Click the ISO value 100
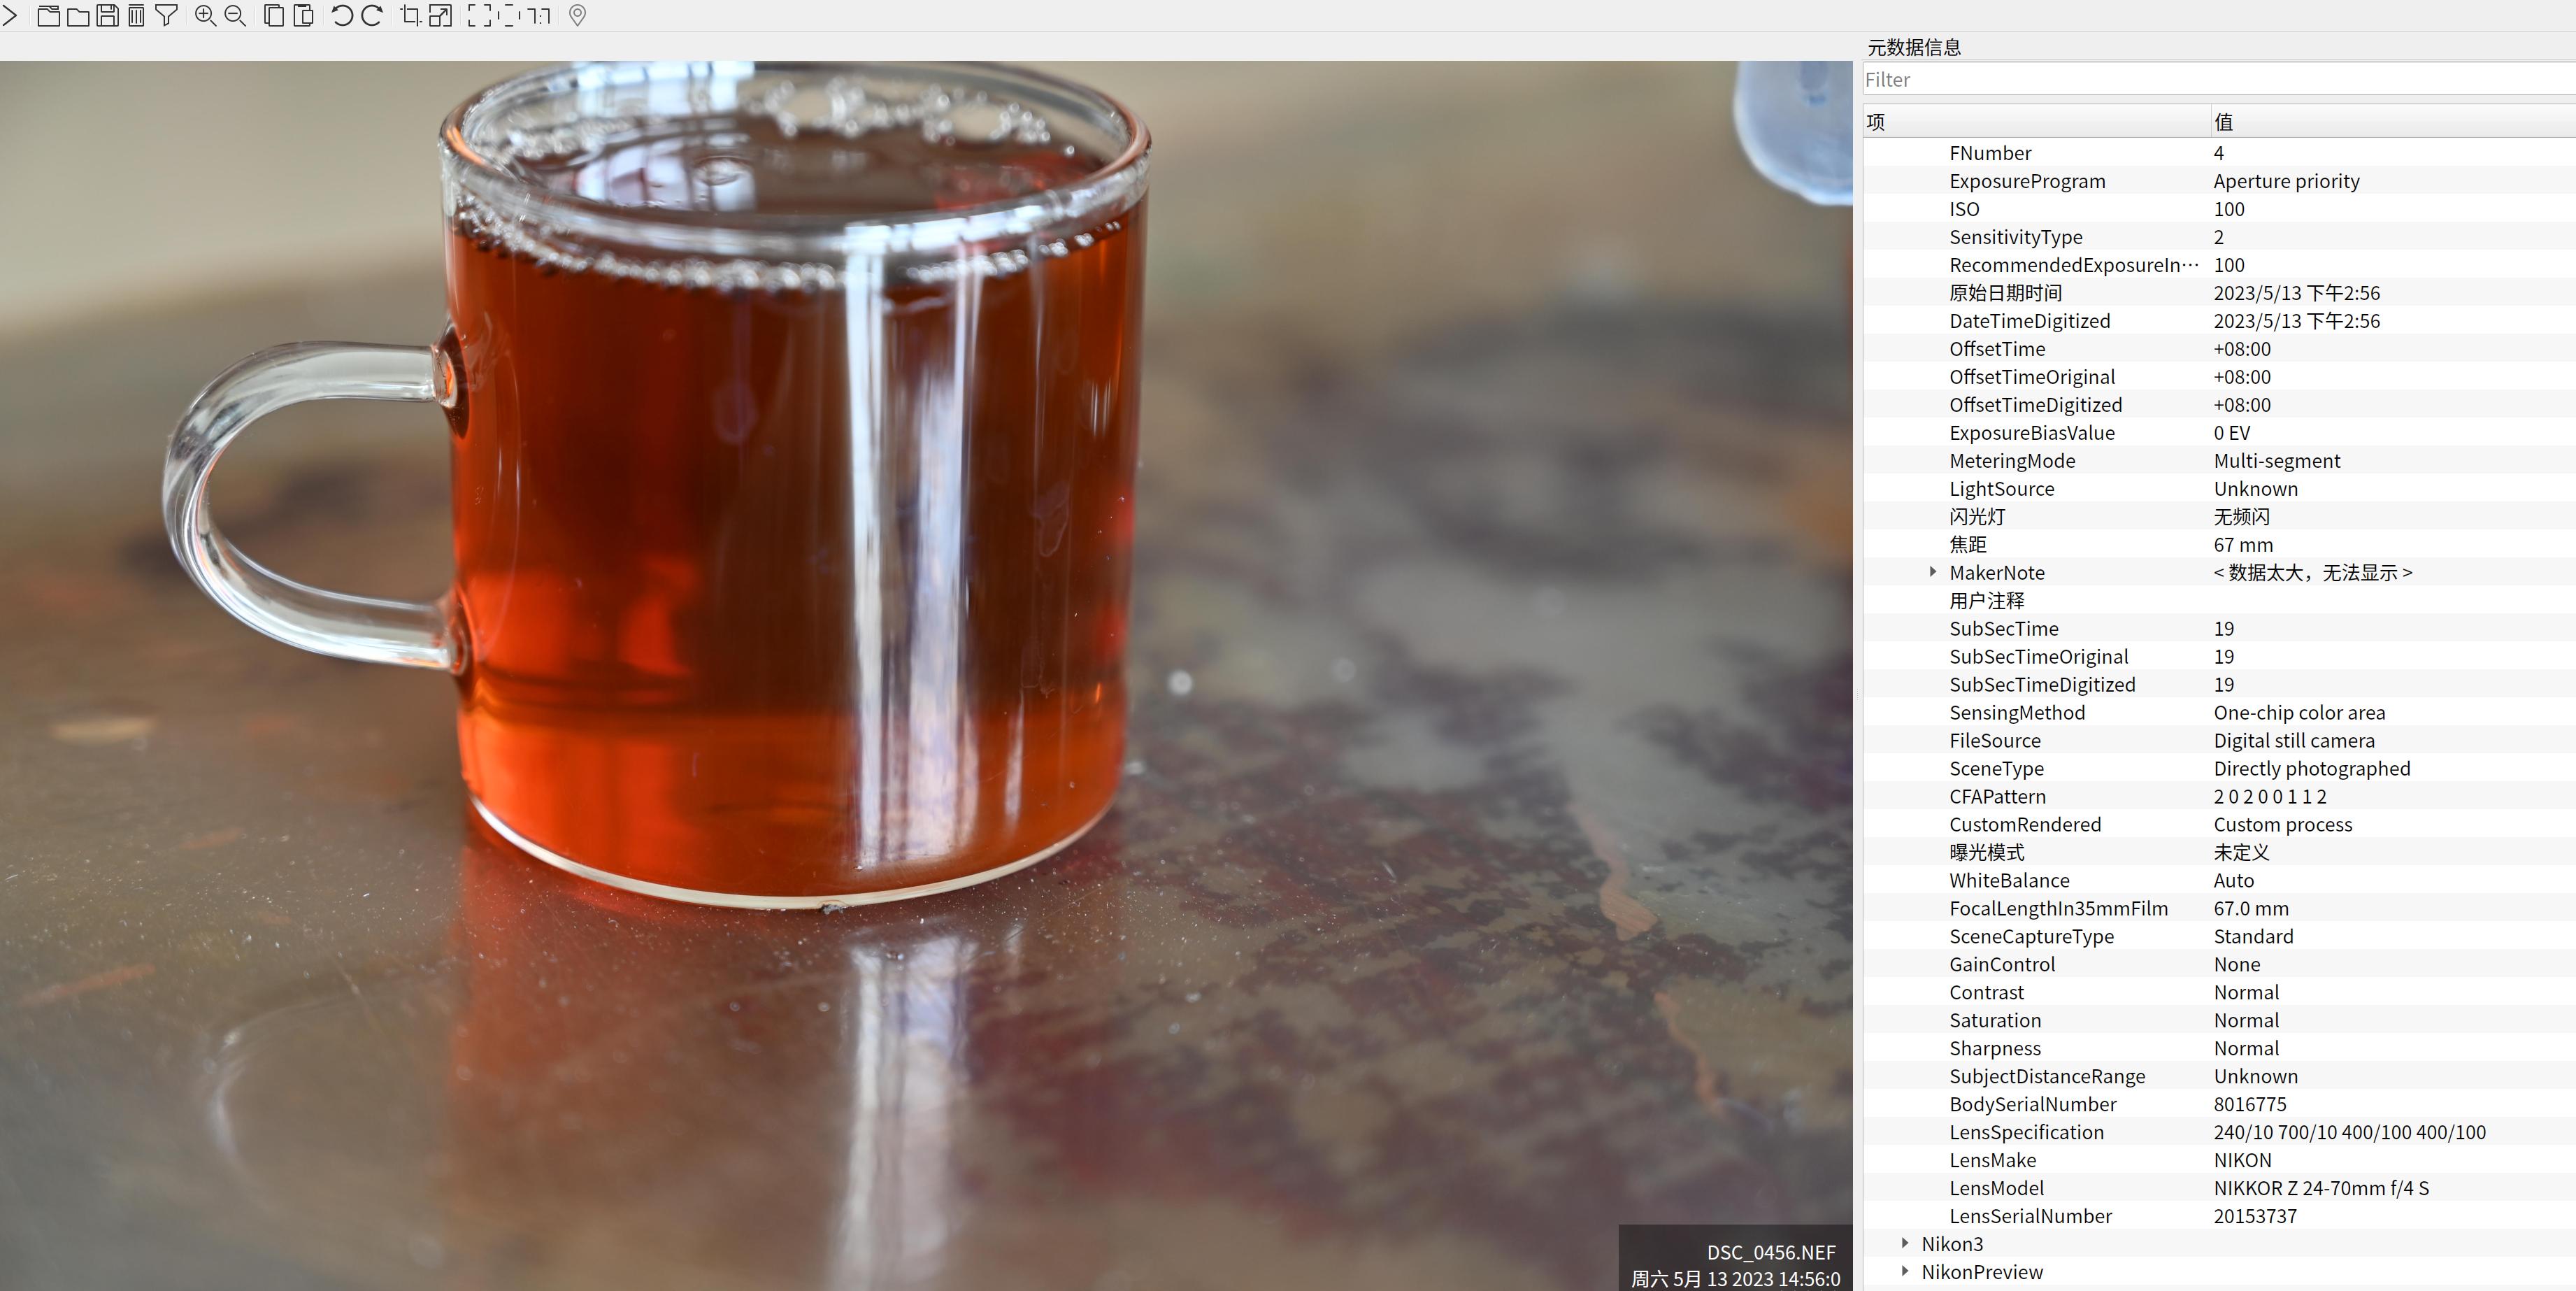 (2229, 209)
